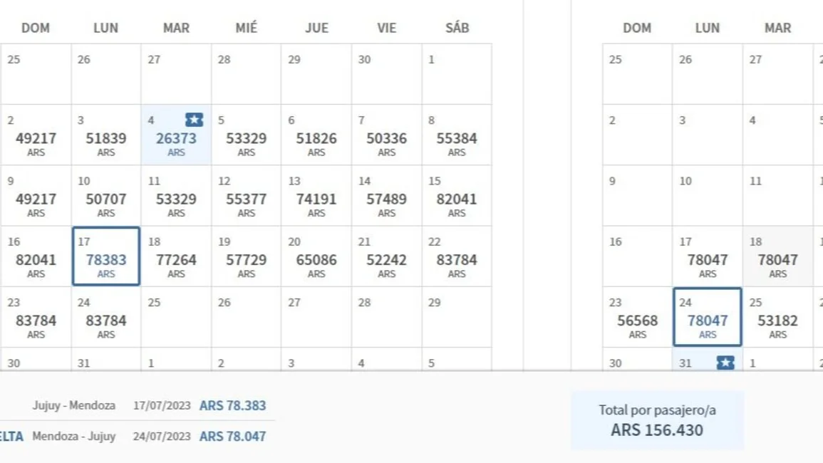Select outbound day 15 at 82041 ARS
Viewport: 823px width, 463px height.
pos(457,196)
